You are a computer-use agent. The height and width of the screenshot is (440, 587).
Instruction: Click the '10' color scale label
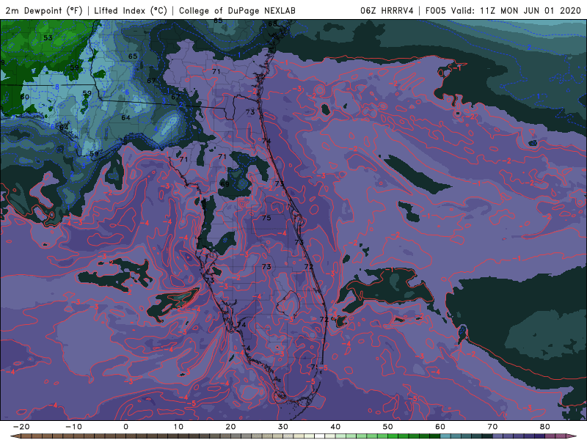[178, 427]
